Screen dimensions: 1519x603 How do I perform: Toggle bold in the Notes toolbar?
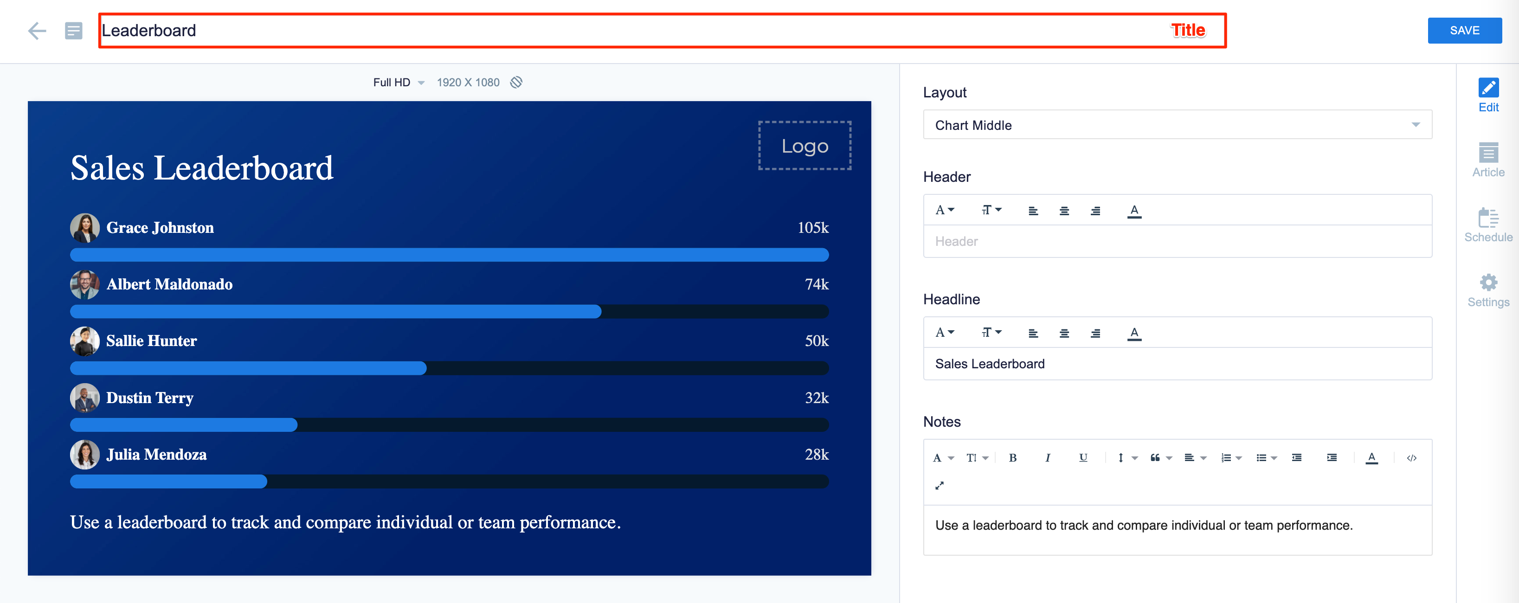pyautogui.click(x=1012, y=457)
